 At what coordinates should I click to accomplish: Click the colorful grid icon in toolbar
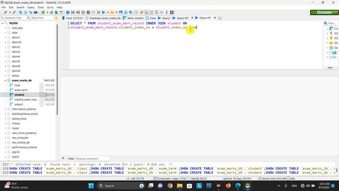151,12
